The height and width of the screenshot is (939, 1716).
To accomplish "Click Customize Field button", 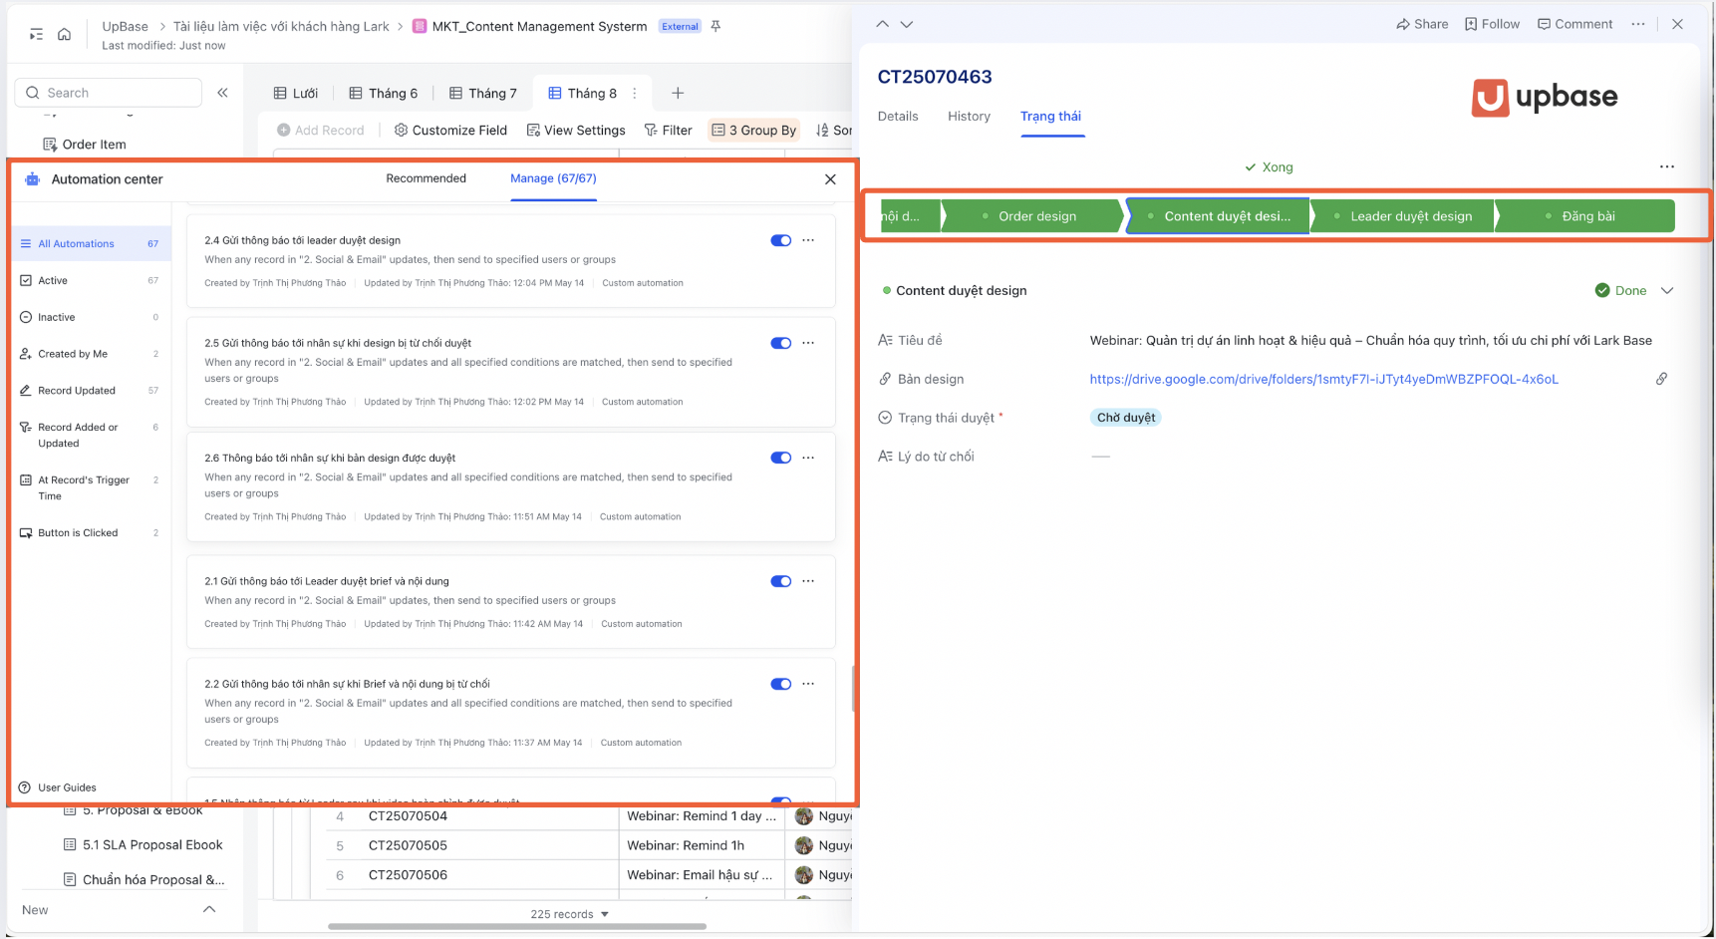I will (x=450, y=130).
